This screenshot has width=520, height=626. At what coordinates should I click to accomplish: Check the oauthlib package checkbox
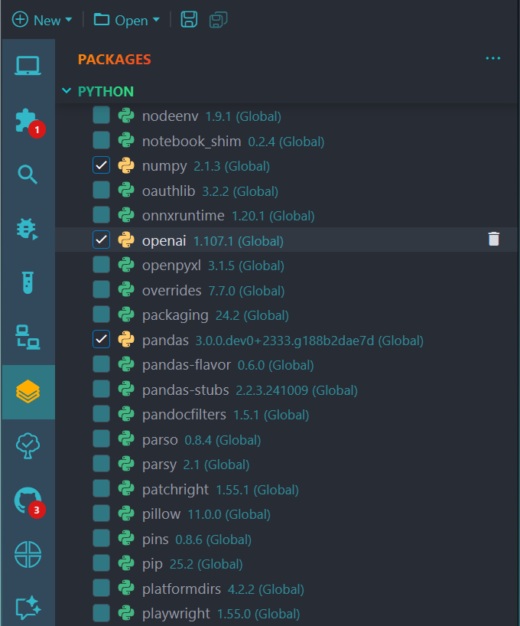(x=102, y=190)
